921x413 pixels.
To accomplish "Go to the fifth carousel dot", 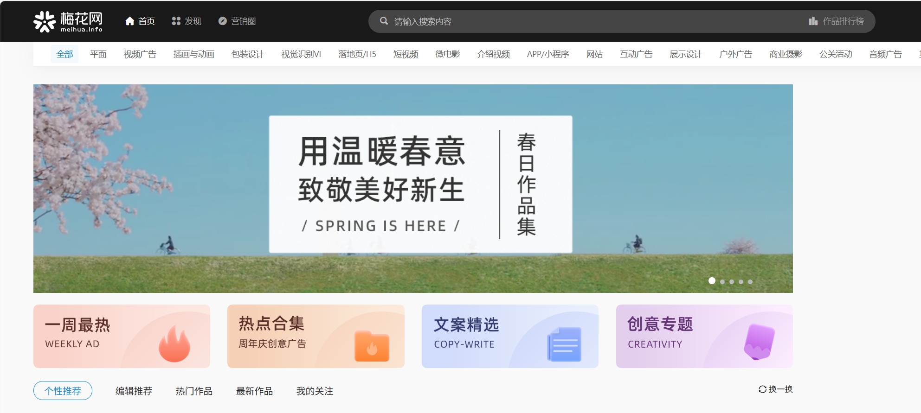I will click(x=750, y=282).
